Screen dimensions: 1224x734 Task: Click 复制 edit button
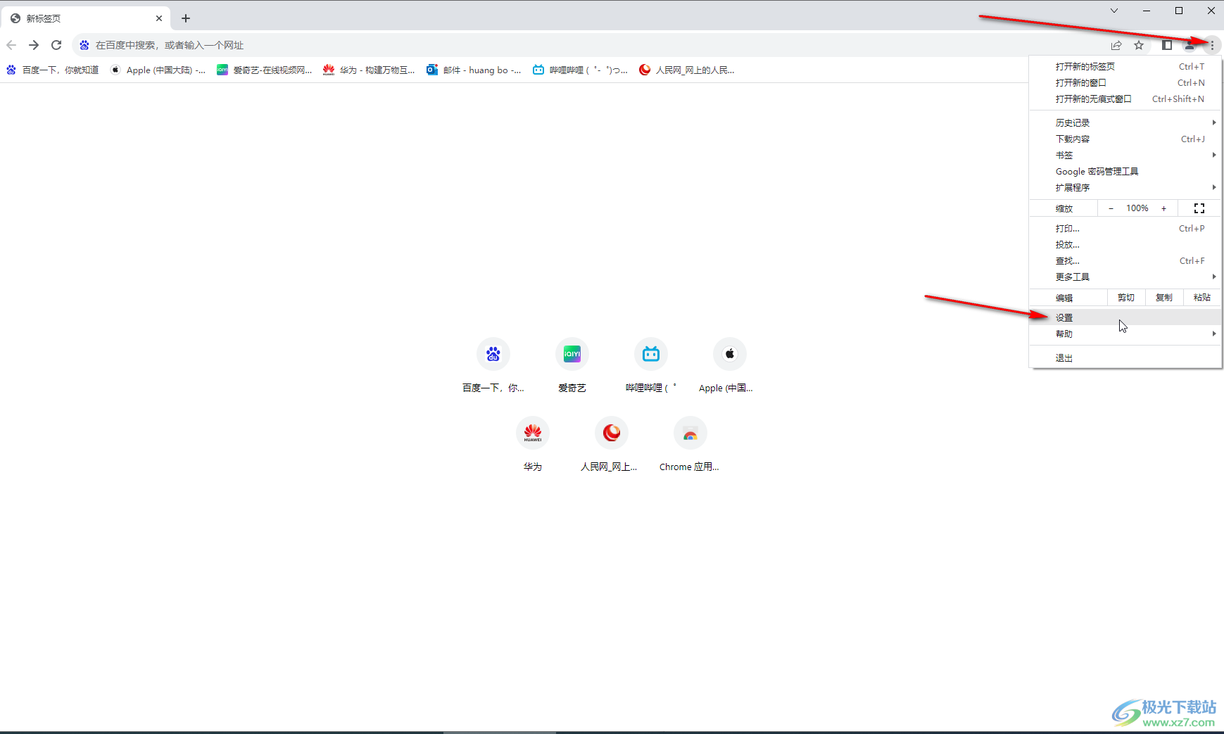pos(1164,298)
